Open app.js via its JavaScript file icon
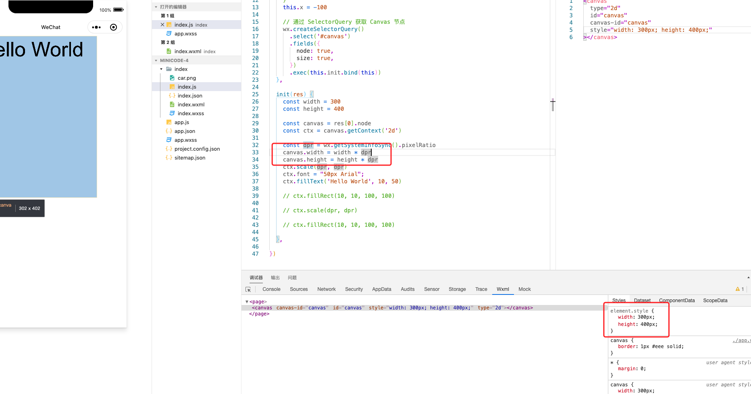Viewport: 751px width, 394px height. pos(169,122)
